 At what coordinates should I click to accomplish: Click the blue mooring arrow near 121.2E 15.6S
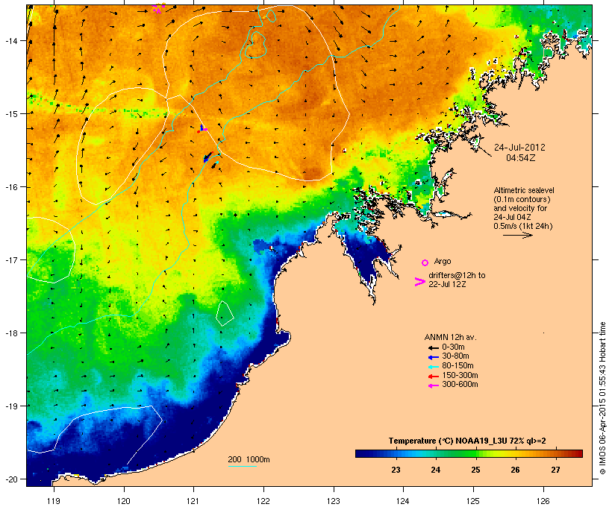[207, 157]
